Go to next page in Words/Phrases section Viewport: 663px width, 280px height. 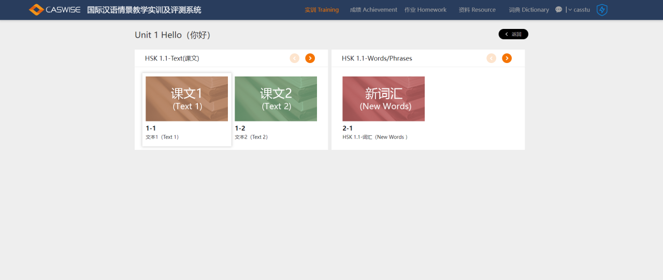[507, 58]
